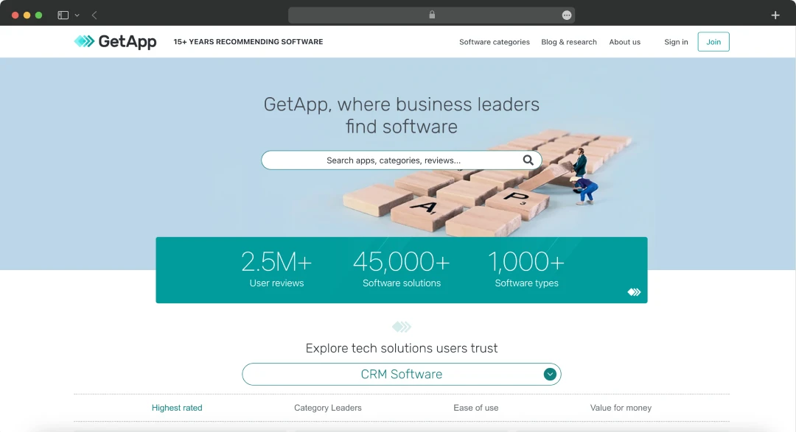
Task: Click the 45,000+ Software solutions stat
Action: [402, 270]
